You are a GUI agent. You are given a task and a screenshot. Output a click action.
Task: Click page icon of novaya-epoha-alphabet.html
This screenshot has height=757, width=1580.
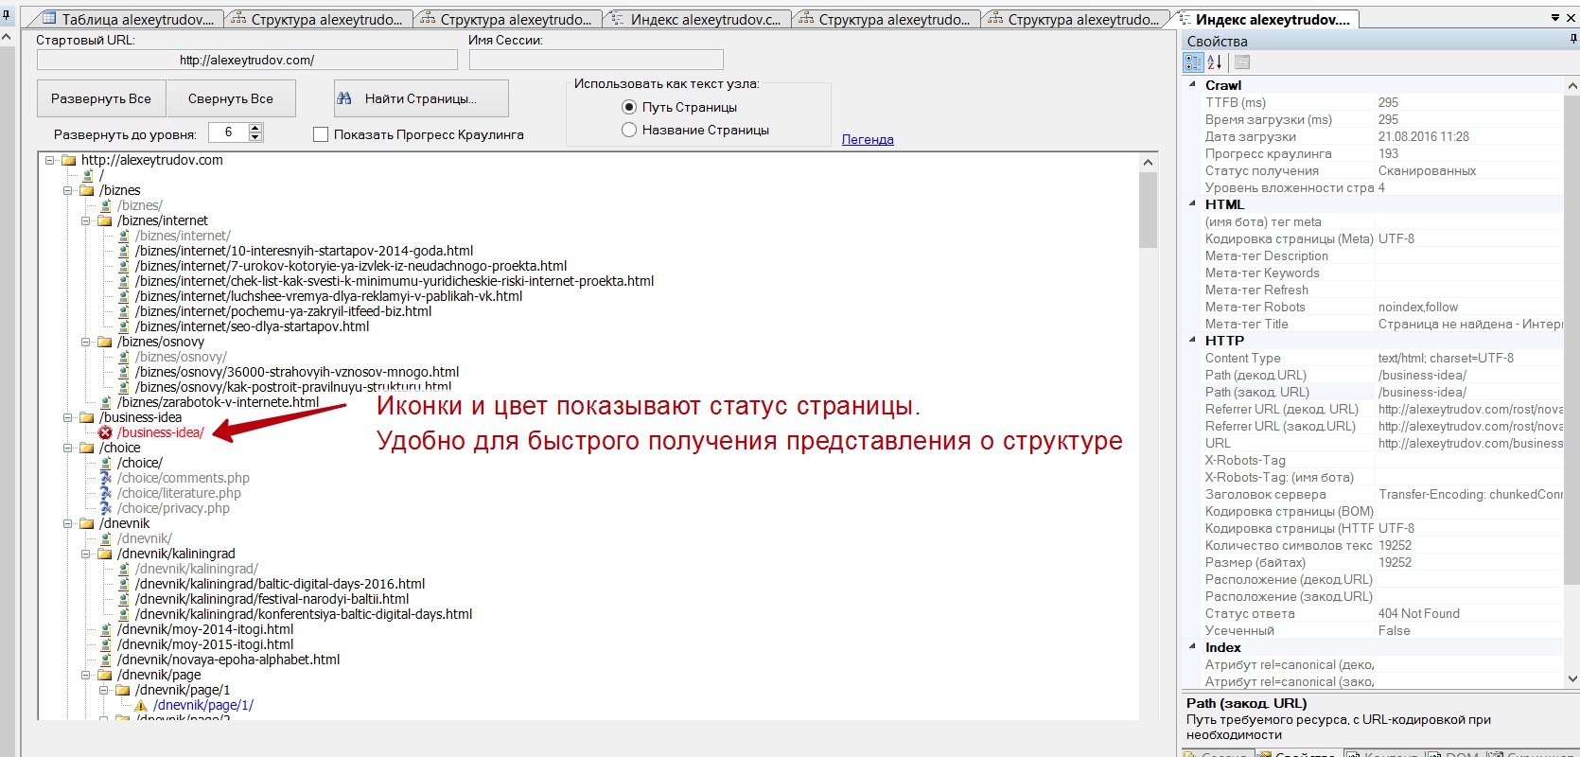pyautogui.click(x=105, y=660)
